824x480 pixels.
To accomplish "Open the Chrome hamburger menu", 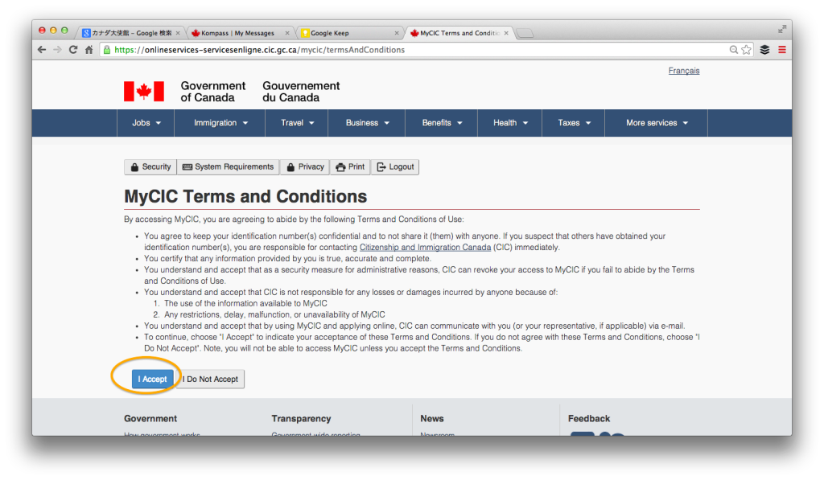I will (x=781, y=50).
